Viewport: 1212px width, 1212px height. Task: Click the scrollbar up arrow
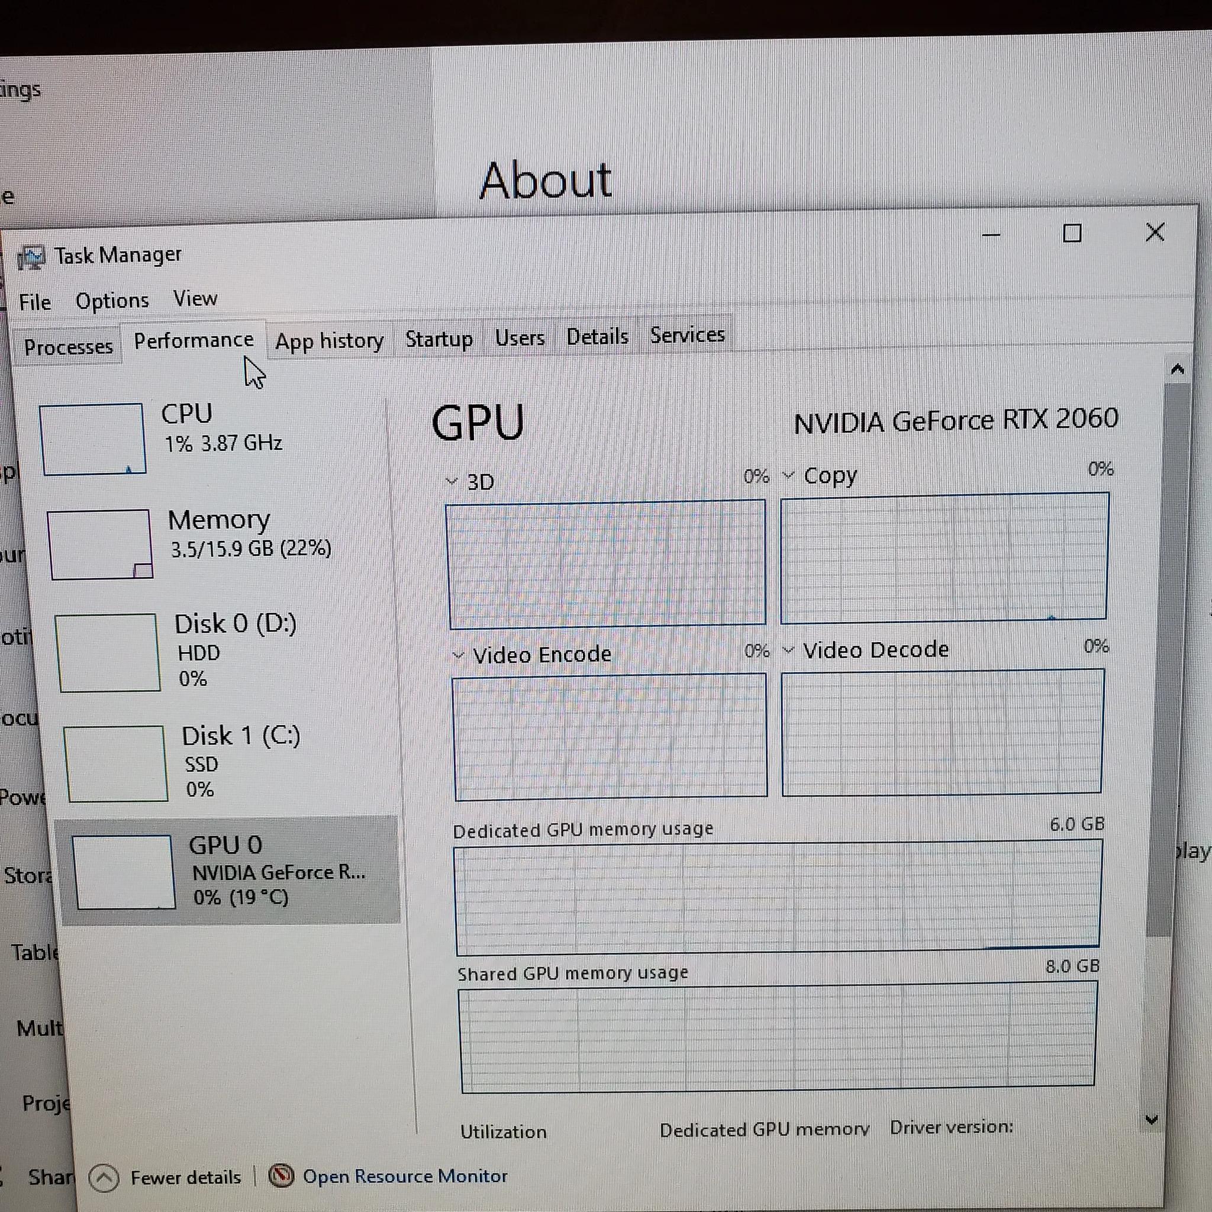coord(1177,369)
